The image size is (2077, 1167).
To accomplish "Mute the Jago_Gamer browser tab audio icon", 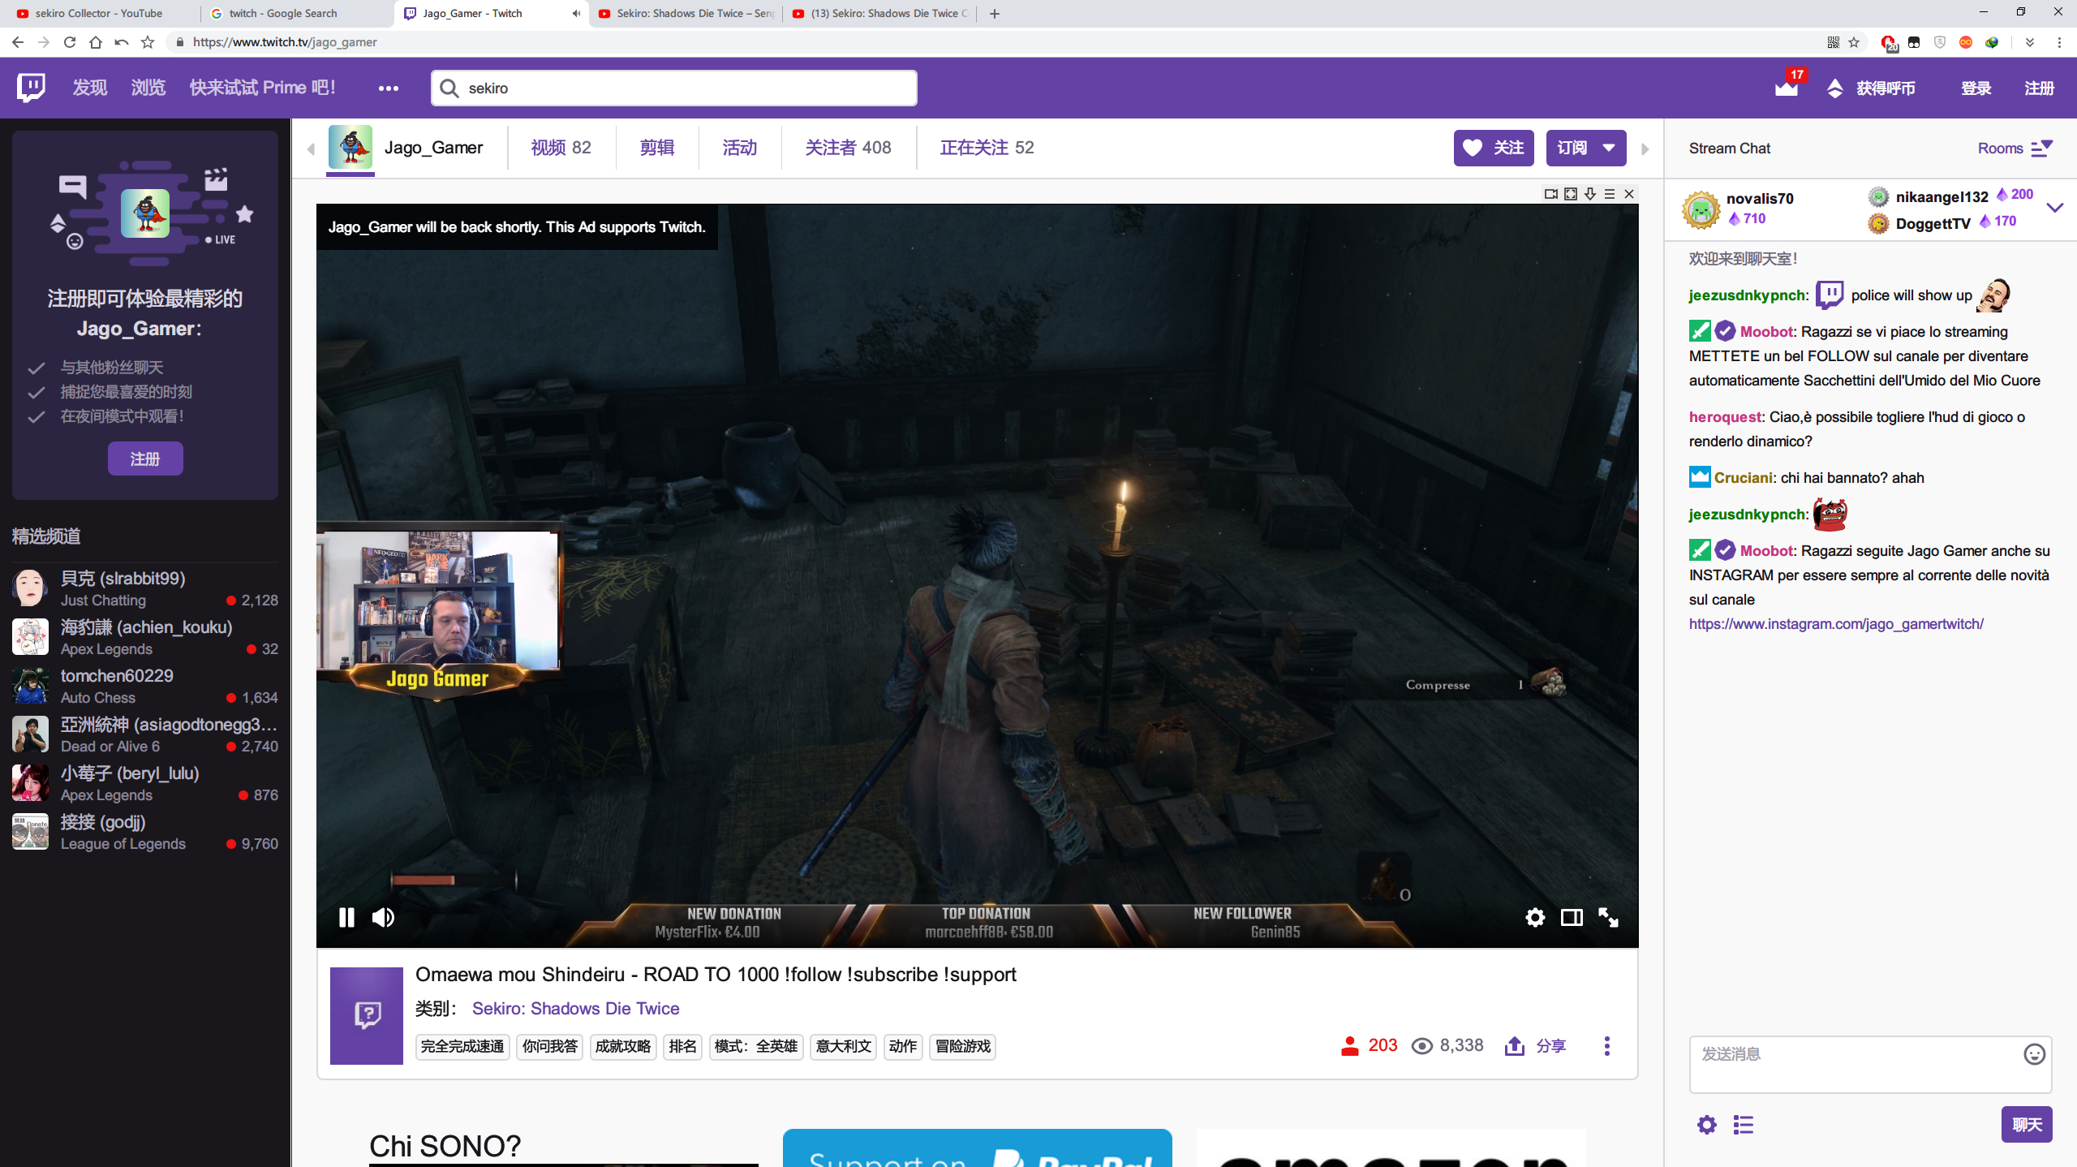I will coord(576,13).
